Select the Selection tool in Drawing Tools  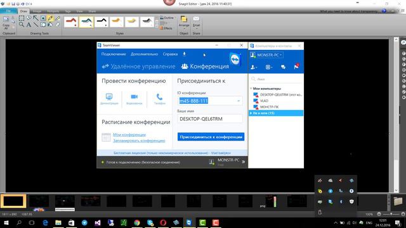22,18
